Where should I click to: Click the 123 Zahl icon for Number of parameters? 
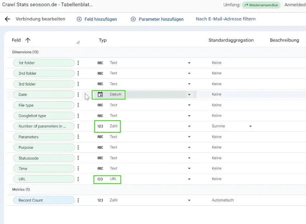[x=101, y=126]
